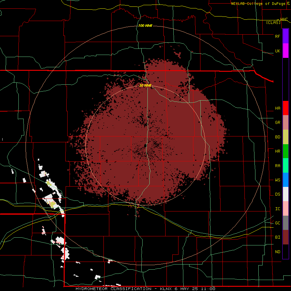This screenshot has height=291, width=291.
Task: Click the GR legend label
Action: [x=277, y=123]
